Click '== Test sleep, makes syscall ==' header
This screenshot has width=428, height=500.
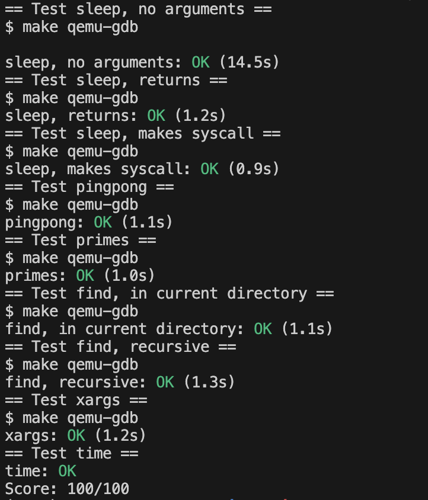point(143,133)
